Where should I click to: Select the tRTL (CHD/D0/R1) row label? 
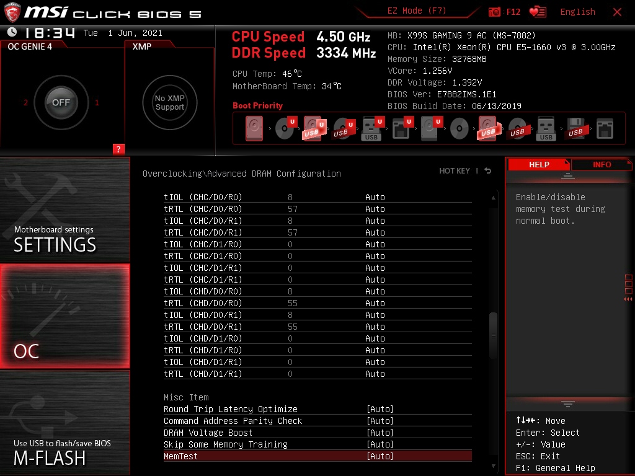pos(203,326)
